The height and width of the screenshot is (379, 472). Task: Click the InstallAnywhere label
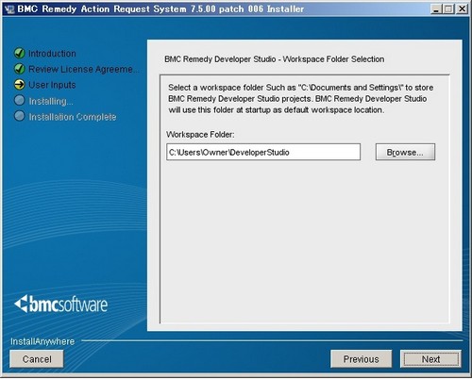coord(42,341)
